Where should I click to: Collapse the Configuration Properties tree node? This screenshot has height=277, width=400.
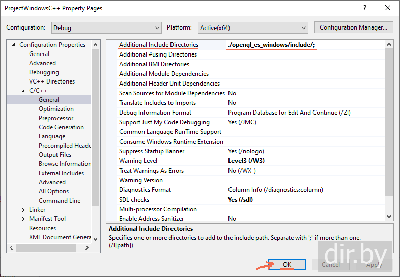point(14,45)
